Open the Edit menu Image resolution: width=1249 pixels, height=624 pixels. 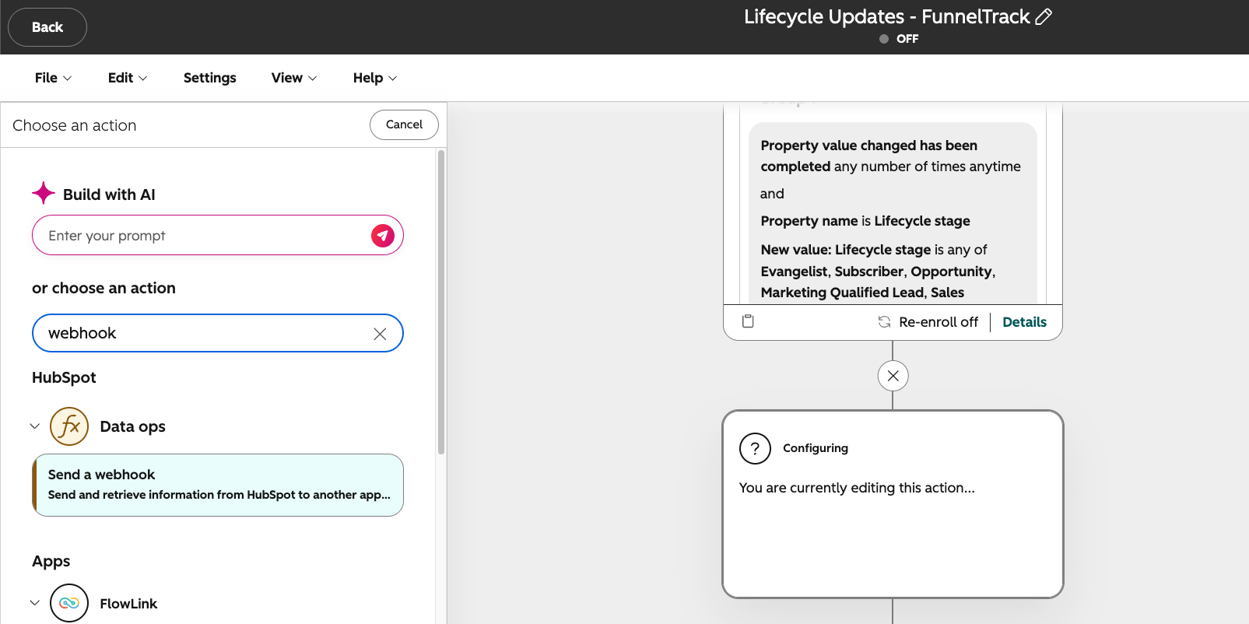128,78
